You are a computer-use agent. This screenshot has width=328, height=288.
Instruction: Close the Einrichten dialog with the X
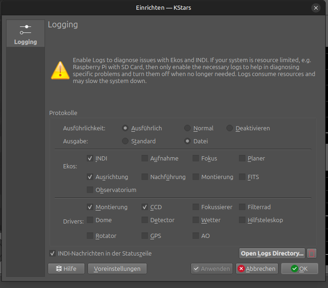click(x=315, y=8)
